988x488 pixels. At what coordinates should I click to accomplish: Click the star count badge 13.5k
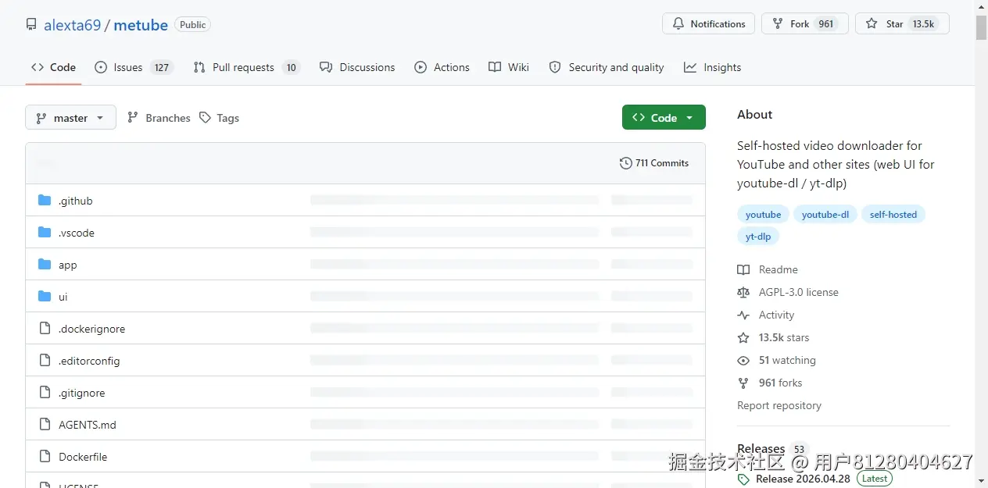[923, 24]
